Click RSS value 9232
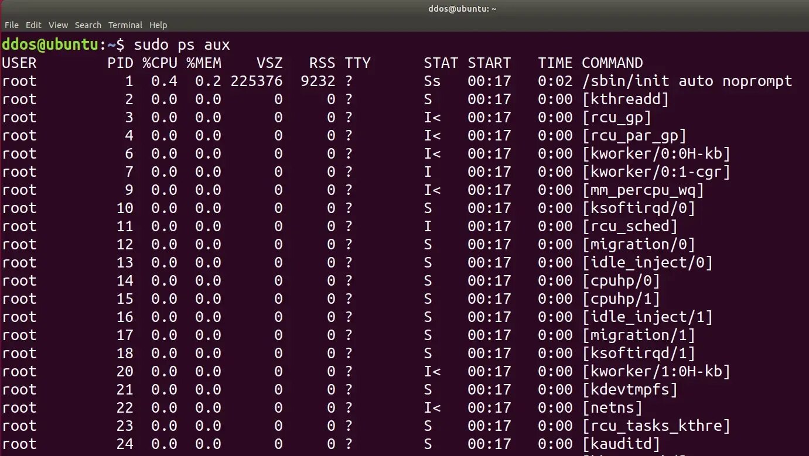Screen dimensions: 809x456 [318, 81]
